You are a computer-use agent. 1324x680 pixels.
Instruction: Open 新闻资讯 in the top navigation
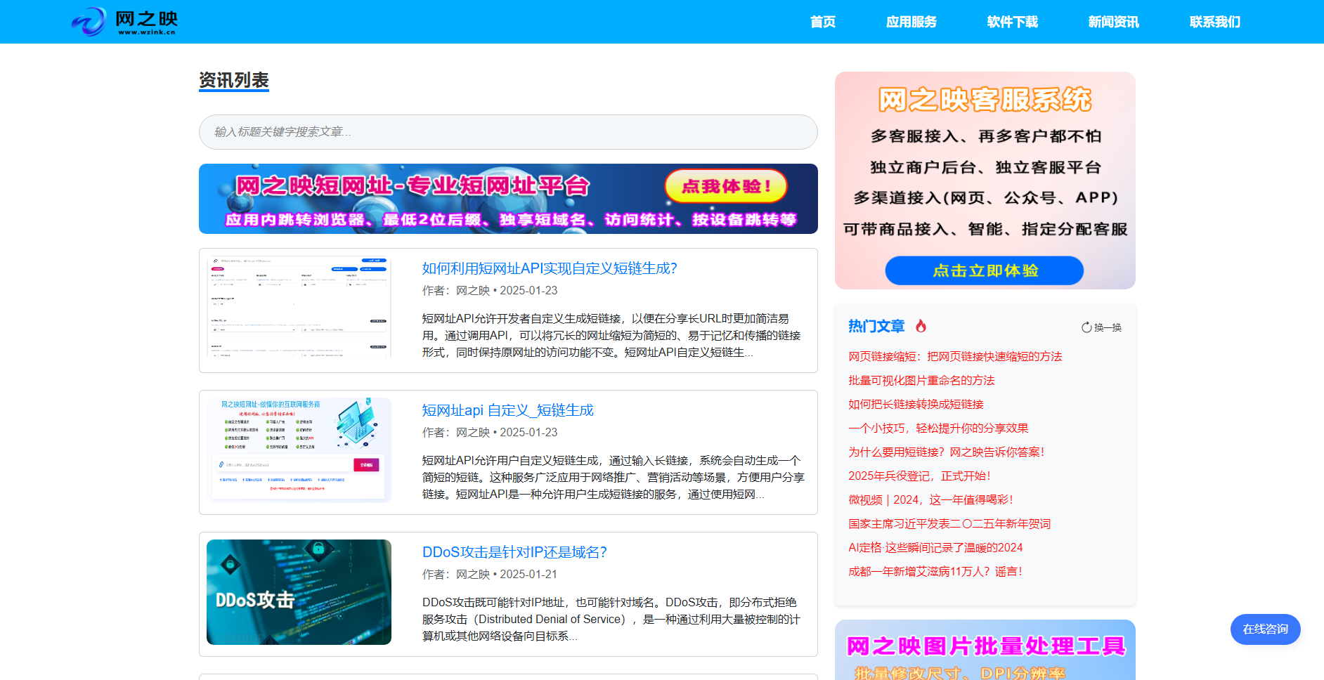pos(1114,22)
